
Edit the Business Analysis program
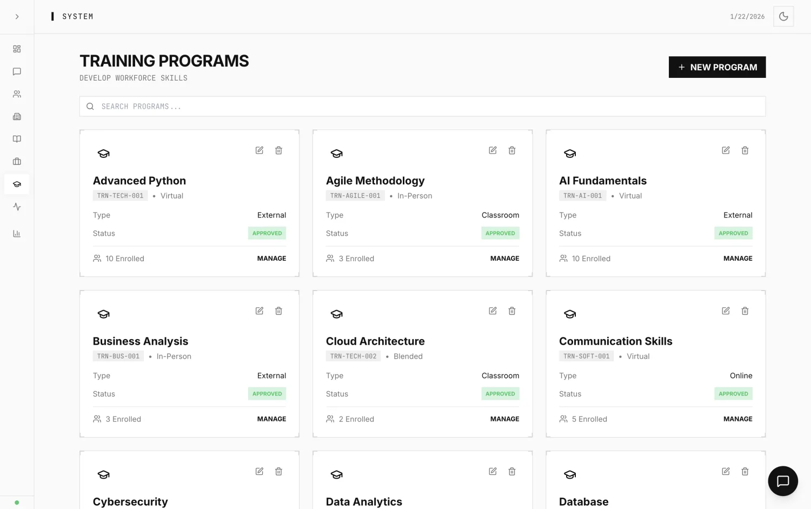(x=260, y=311)
